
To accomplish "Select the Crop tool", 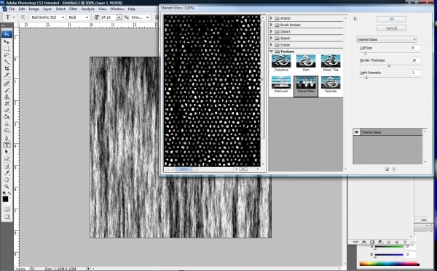I will 7,68.
